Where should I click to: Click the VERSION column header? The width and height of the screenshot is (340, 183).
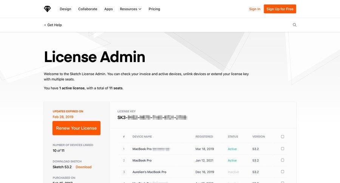click(258, 136)
